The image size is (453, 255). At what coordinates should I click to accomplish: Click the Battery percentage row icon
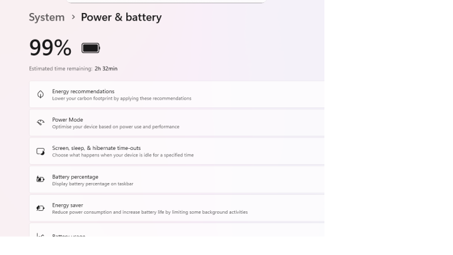41,179
